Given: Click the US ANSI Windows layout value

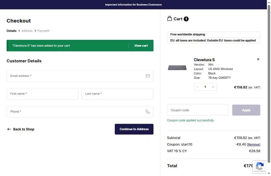Looking at the screenshot, I should click(220, 69).
